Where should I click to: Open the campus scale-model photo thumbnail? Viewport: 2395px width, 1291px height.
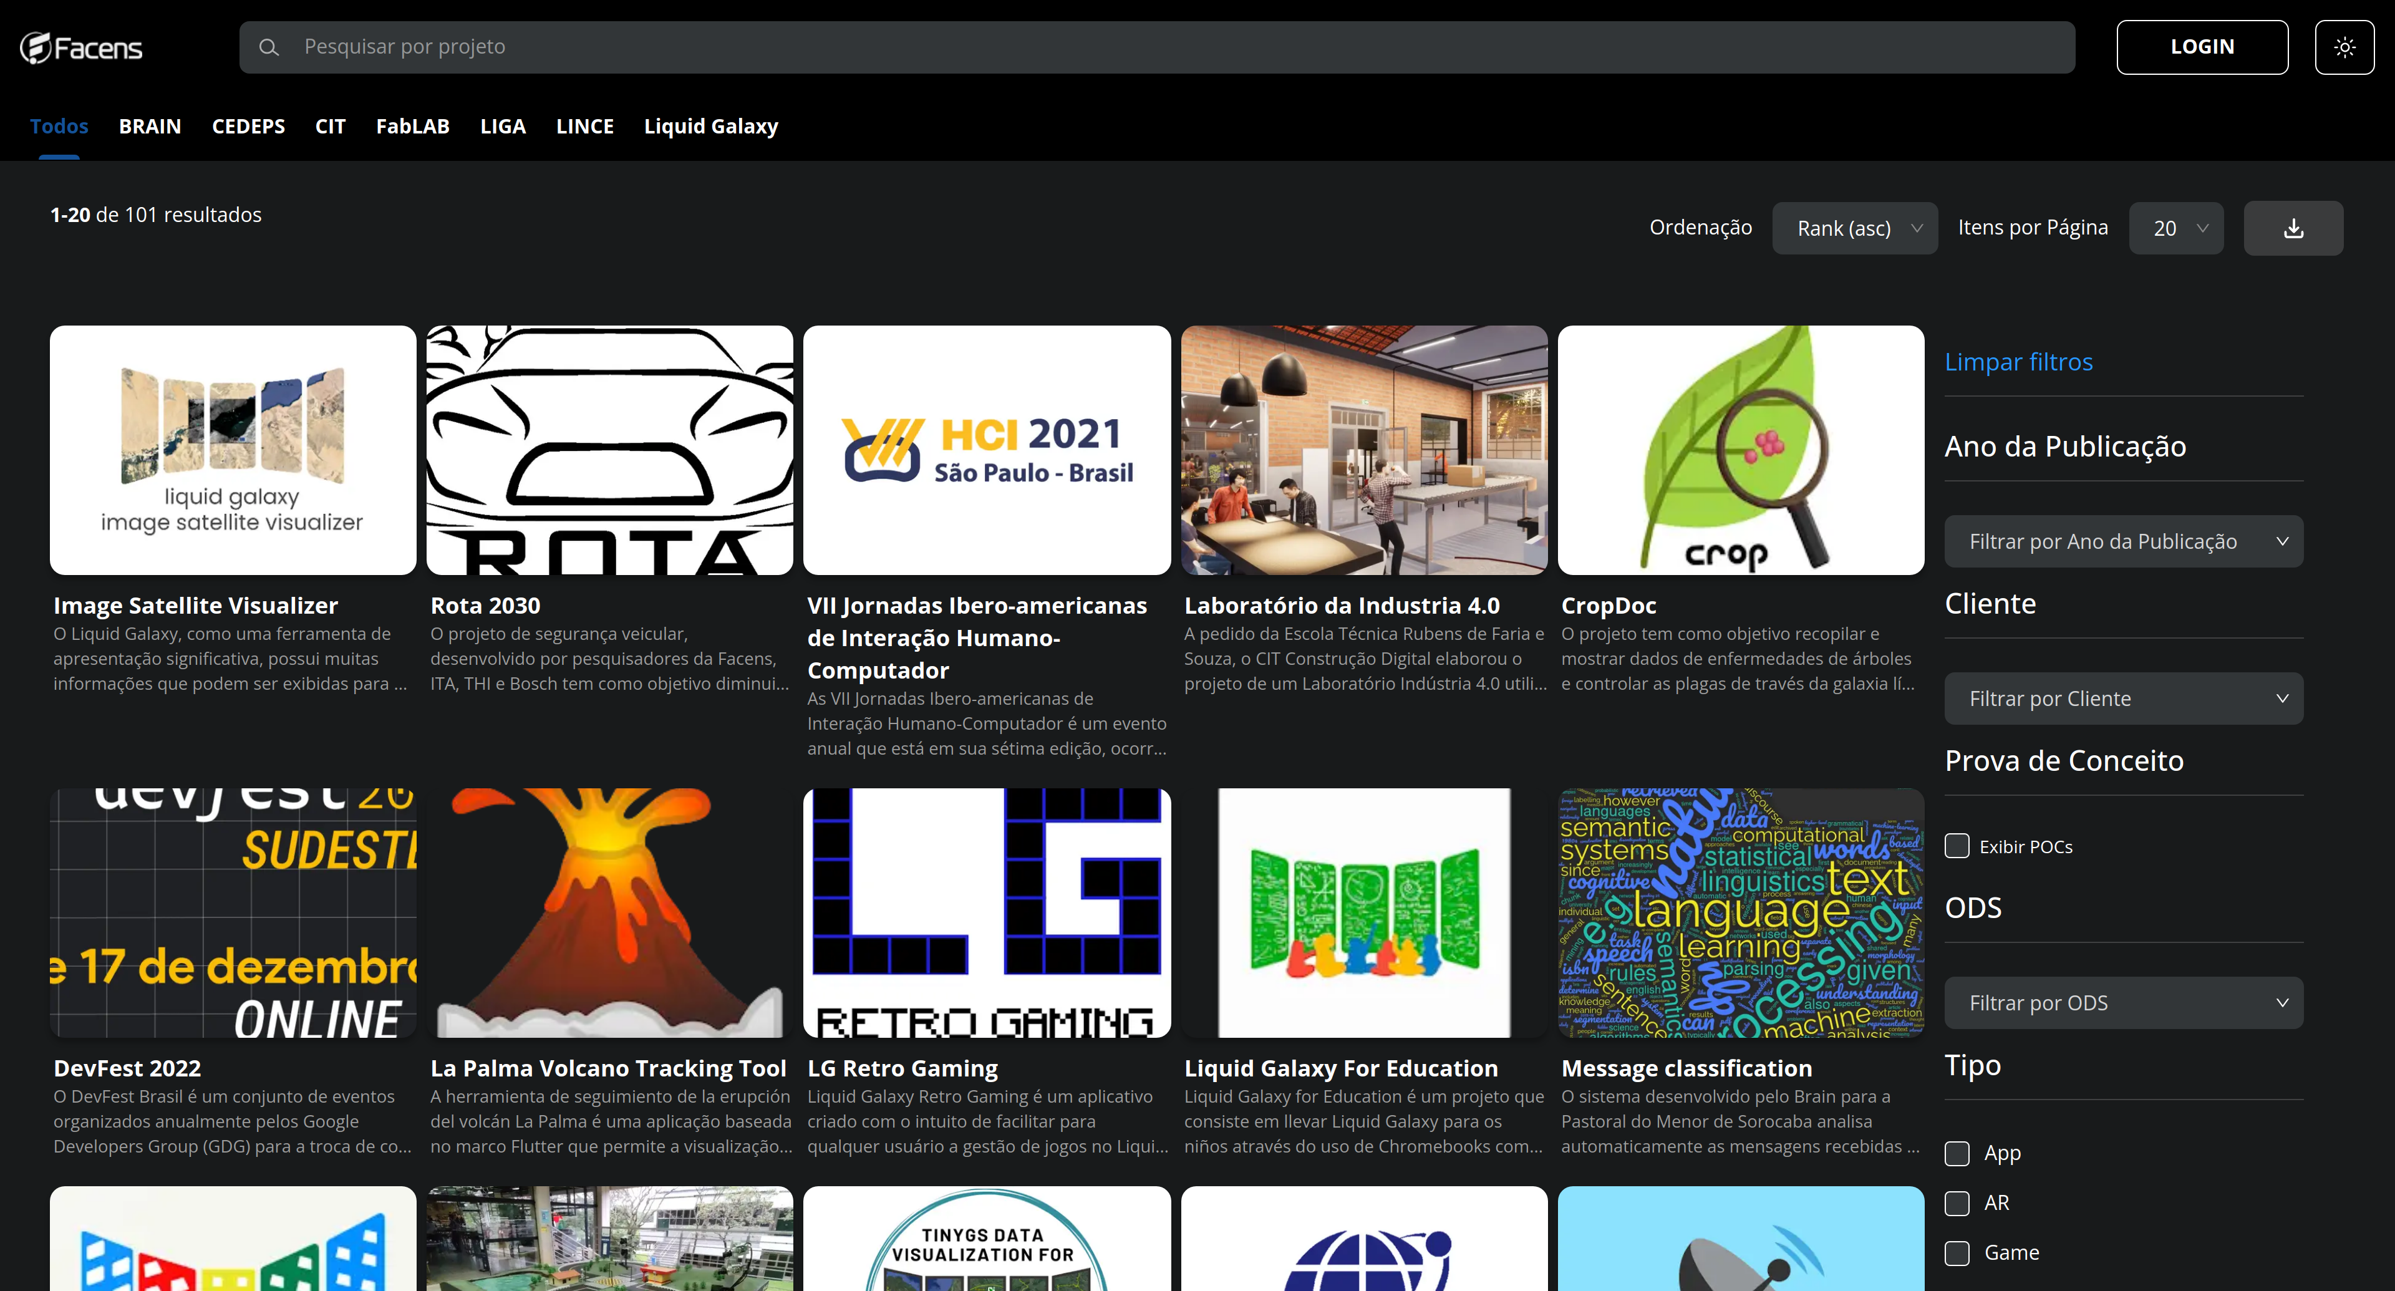coord(609,1238)
